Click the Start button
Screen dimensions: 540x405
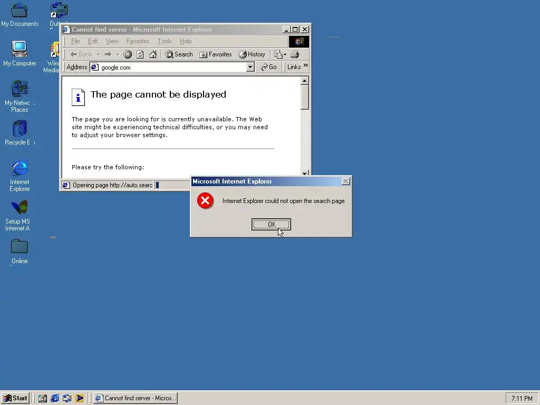pos(15,398)
